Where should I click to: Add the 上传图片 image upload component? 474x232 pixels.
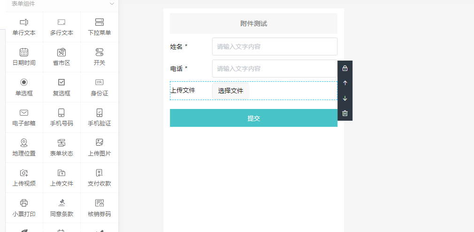[x=99, y=147]
